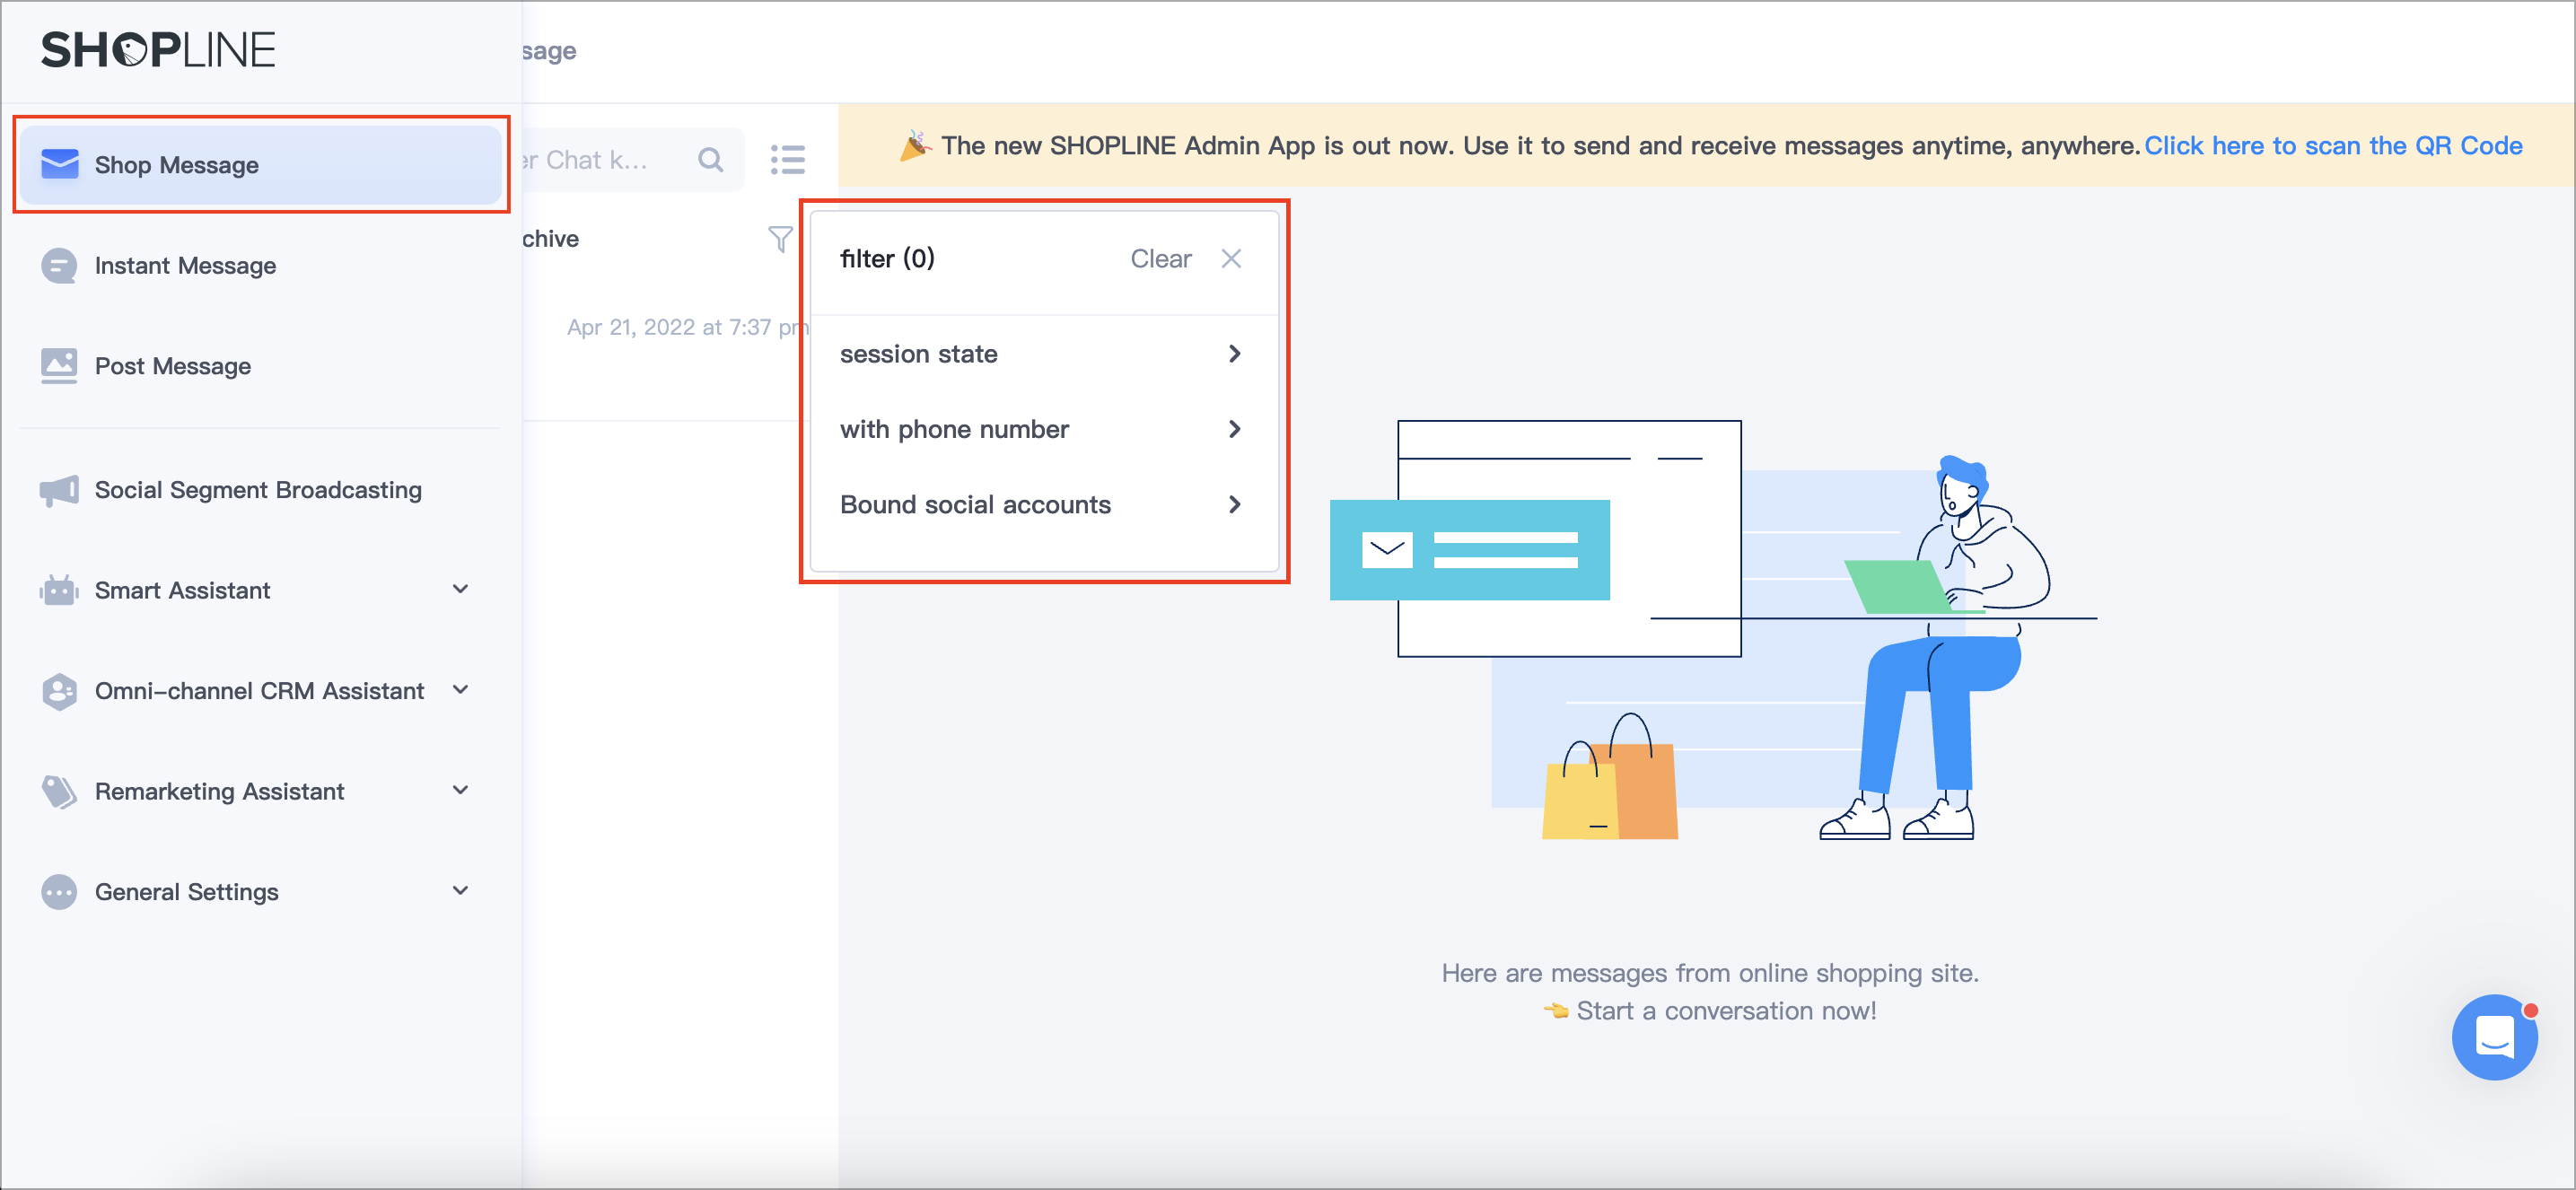Close the filter panel with the X
The image size is (2576, 1190).
(x=1231, y=259)
